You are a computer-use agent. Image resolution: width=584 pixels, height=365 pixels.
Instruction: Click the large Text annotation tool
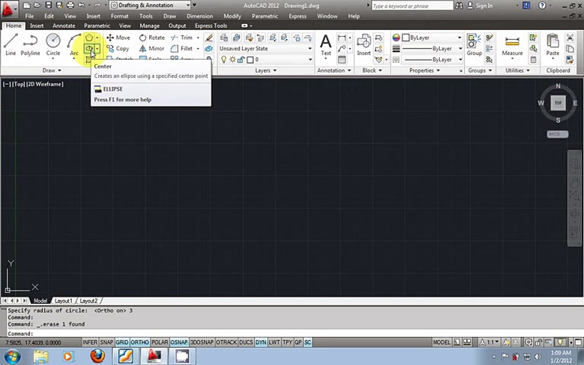point(326,45)
